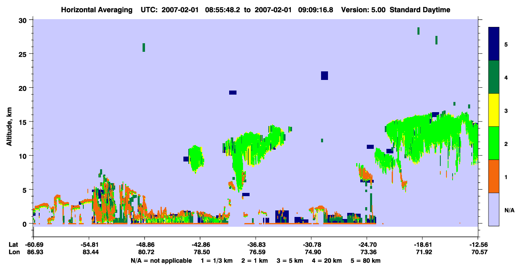Click the latitude value -60.69

(x=34, y=245)
